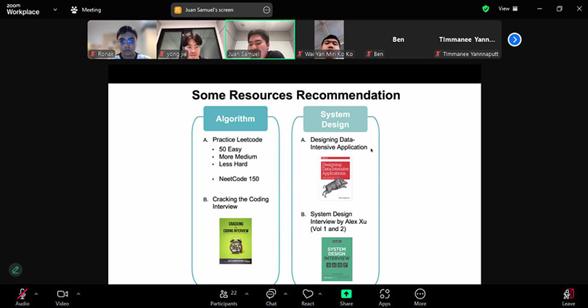Expand the caret beside Participants
Screen dimensions: 588x308
pos(247,294)
